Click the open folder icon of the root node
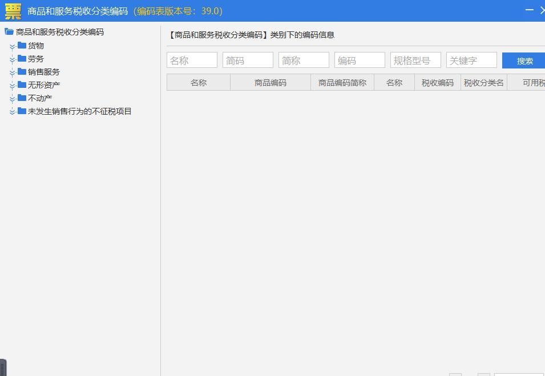Image resolution: width=545 pixels, height=376 pixels. pyautogui.click(x=9, y=32)
